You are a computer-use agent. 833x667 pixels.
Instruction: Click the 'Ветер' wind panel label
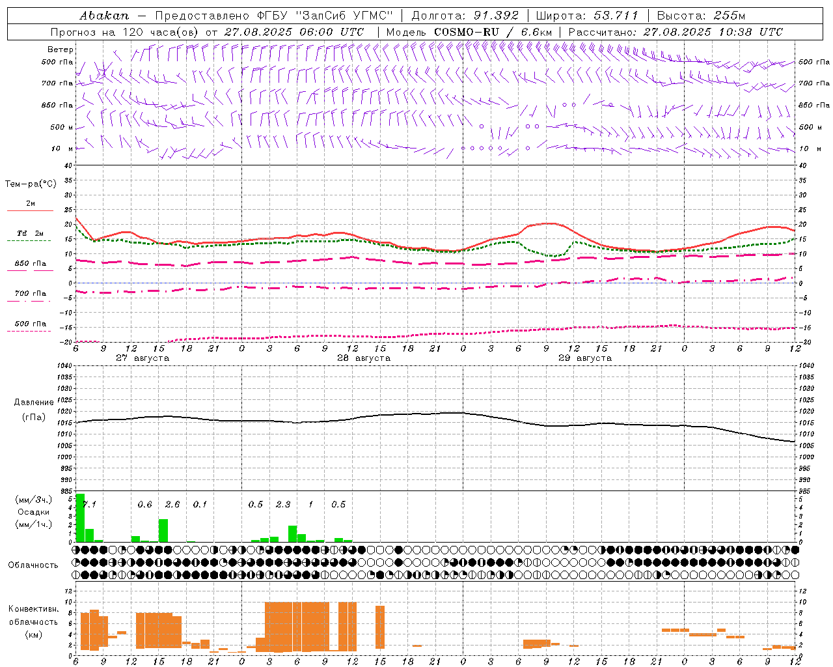click(61, 50)
